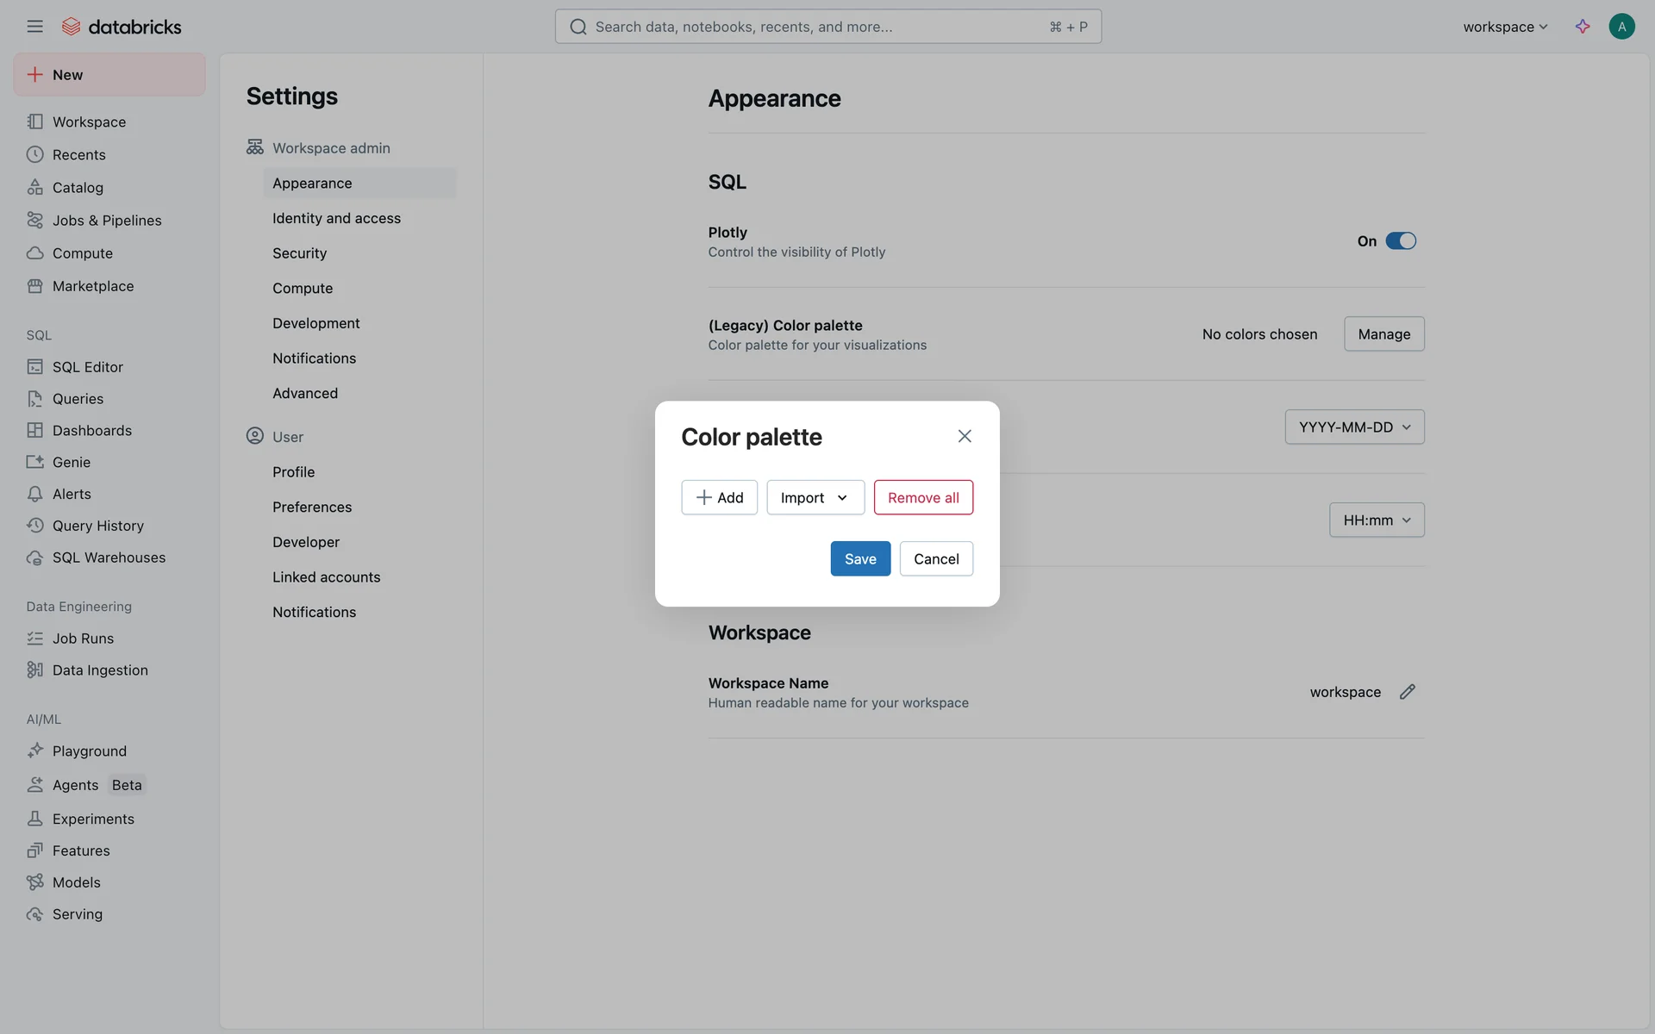Open the Preferences settings section
1655x1034 pixels.
pyautogui.click(x=312, y=507)
